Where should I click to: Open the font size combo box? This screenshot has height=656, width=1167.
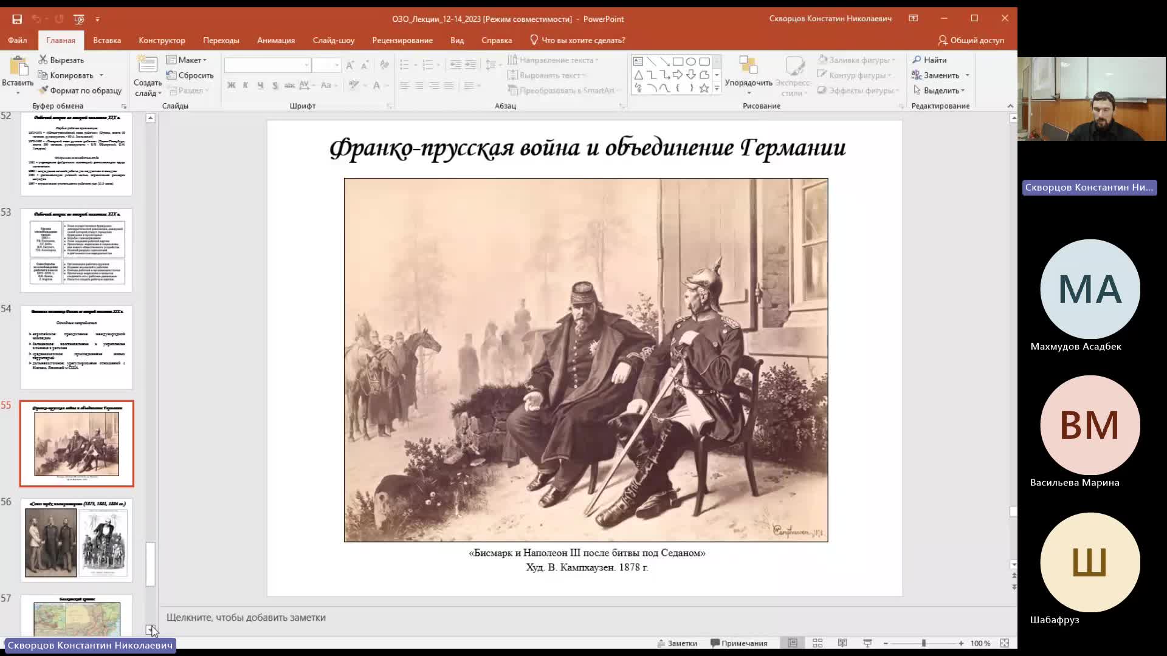click(x=326, y=65)
